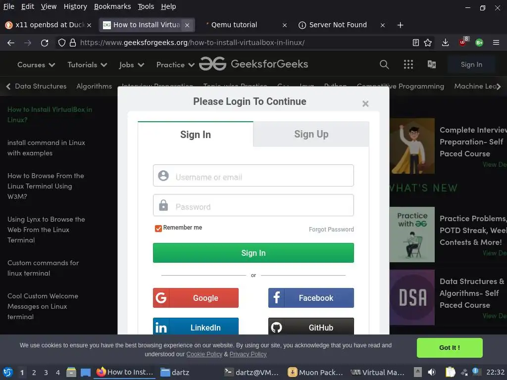Click the green Sign In button
Image resolution: width=507 pixels, height=380 pixels.
click(x=253, y=253)
